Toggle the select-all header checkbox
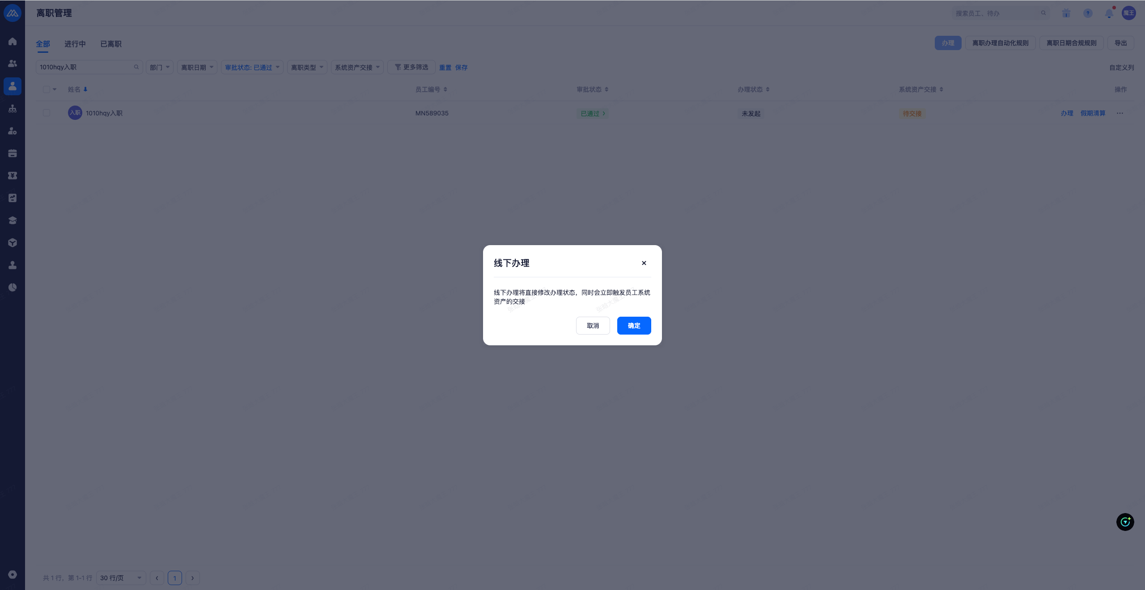This screenshot has height=590, width=1145. (47, 89)
